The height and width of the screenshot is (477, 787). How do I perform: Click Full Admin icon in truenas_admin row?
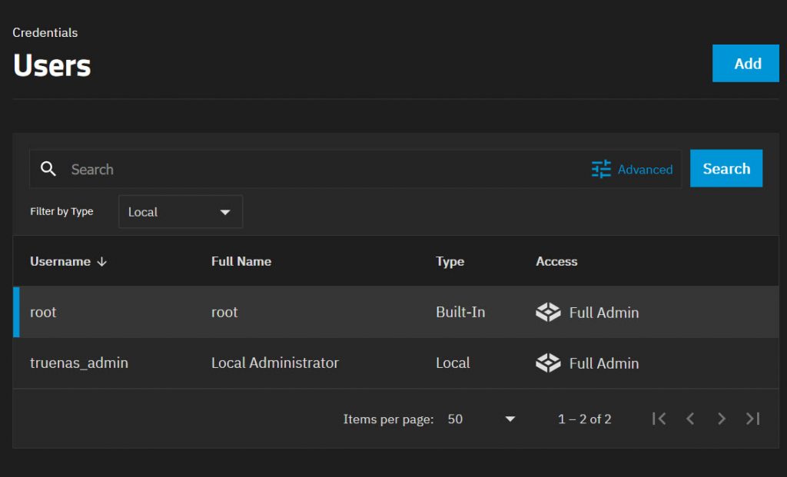click(x=548, y=363)
